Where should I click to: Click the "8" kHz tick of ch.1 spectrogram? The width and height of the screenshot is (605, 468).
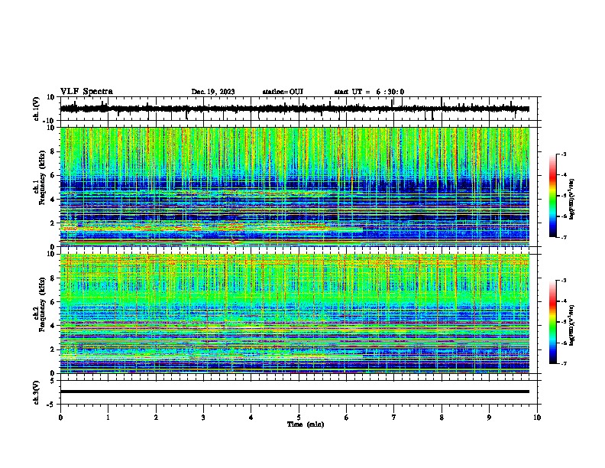coord(53,151)
